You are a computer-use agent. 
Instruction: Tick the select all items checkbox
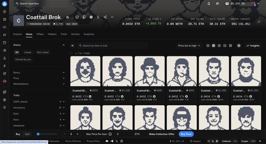coord(71,53)
